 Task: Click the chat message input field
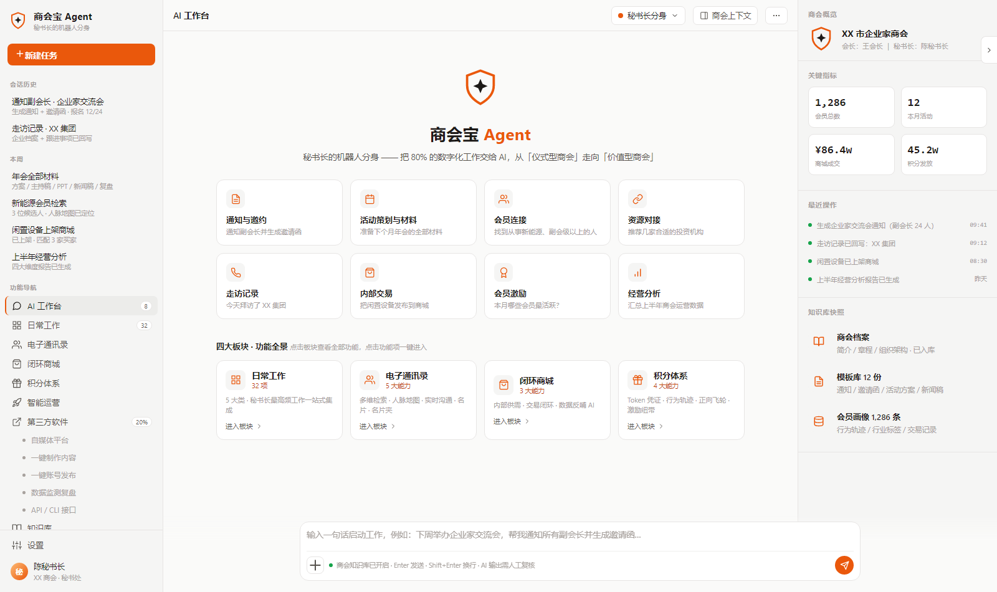(x=580, y=535)
